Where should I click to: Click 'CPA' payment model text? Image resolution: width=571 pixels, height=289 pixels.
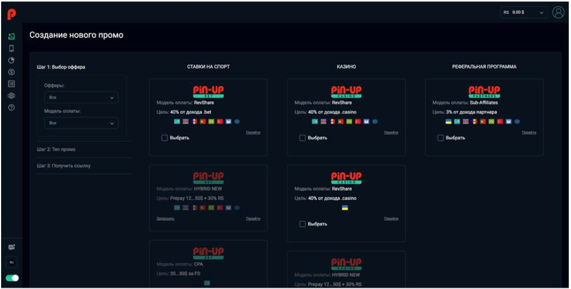pyautogui.click(x=198, y=264)
